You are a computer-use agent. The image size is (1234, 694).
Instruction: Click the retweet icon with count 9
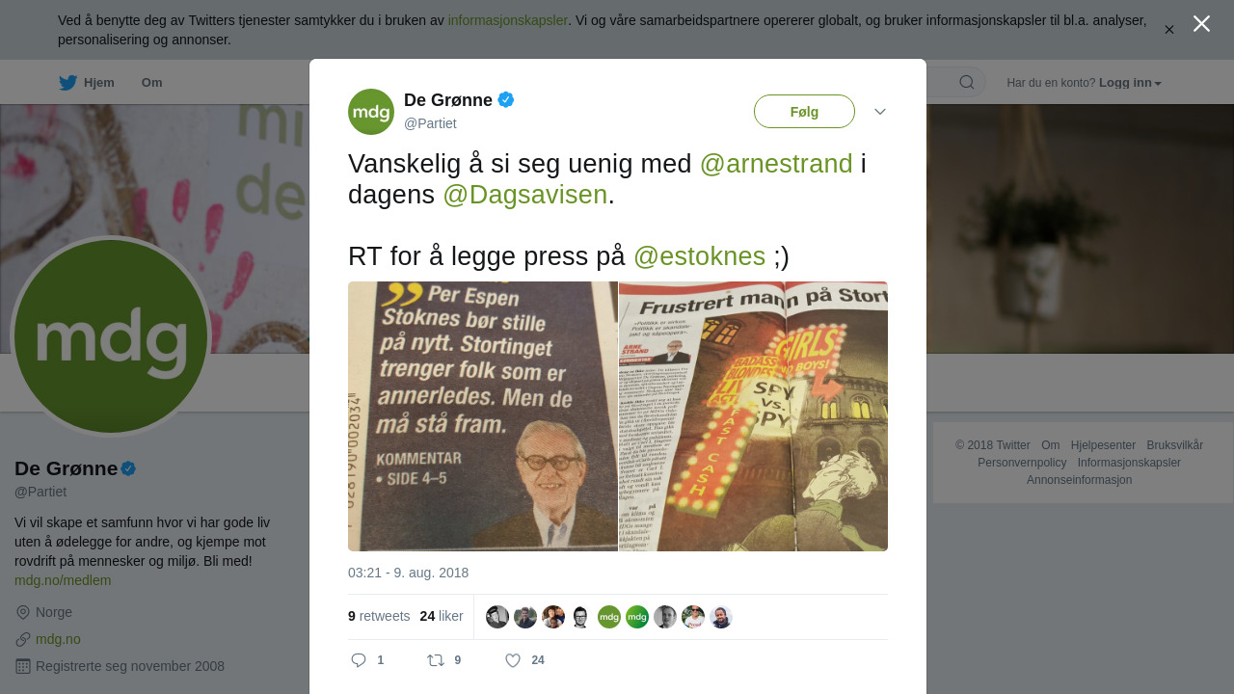tap(436, 660)
